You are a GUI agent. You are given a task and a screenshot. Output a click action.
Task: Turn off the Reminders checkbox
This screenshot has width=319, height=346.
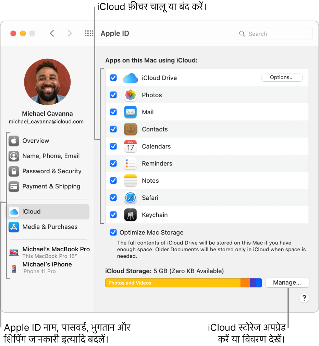pos(113,163)
